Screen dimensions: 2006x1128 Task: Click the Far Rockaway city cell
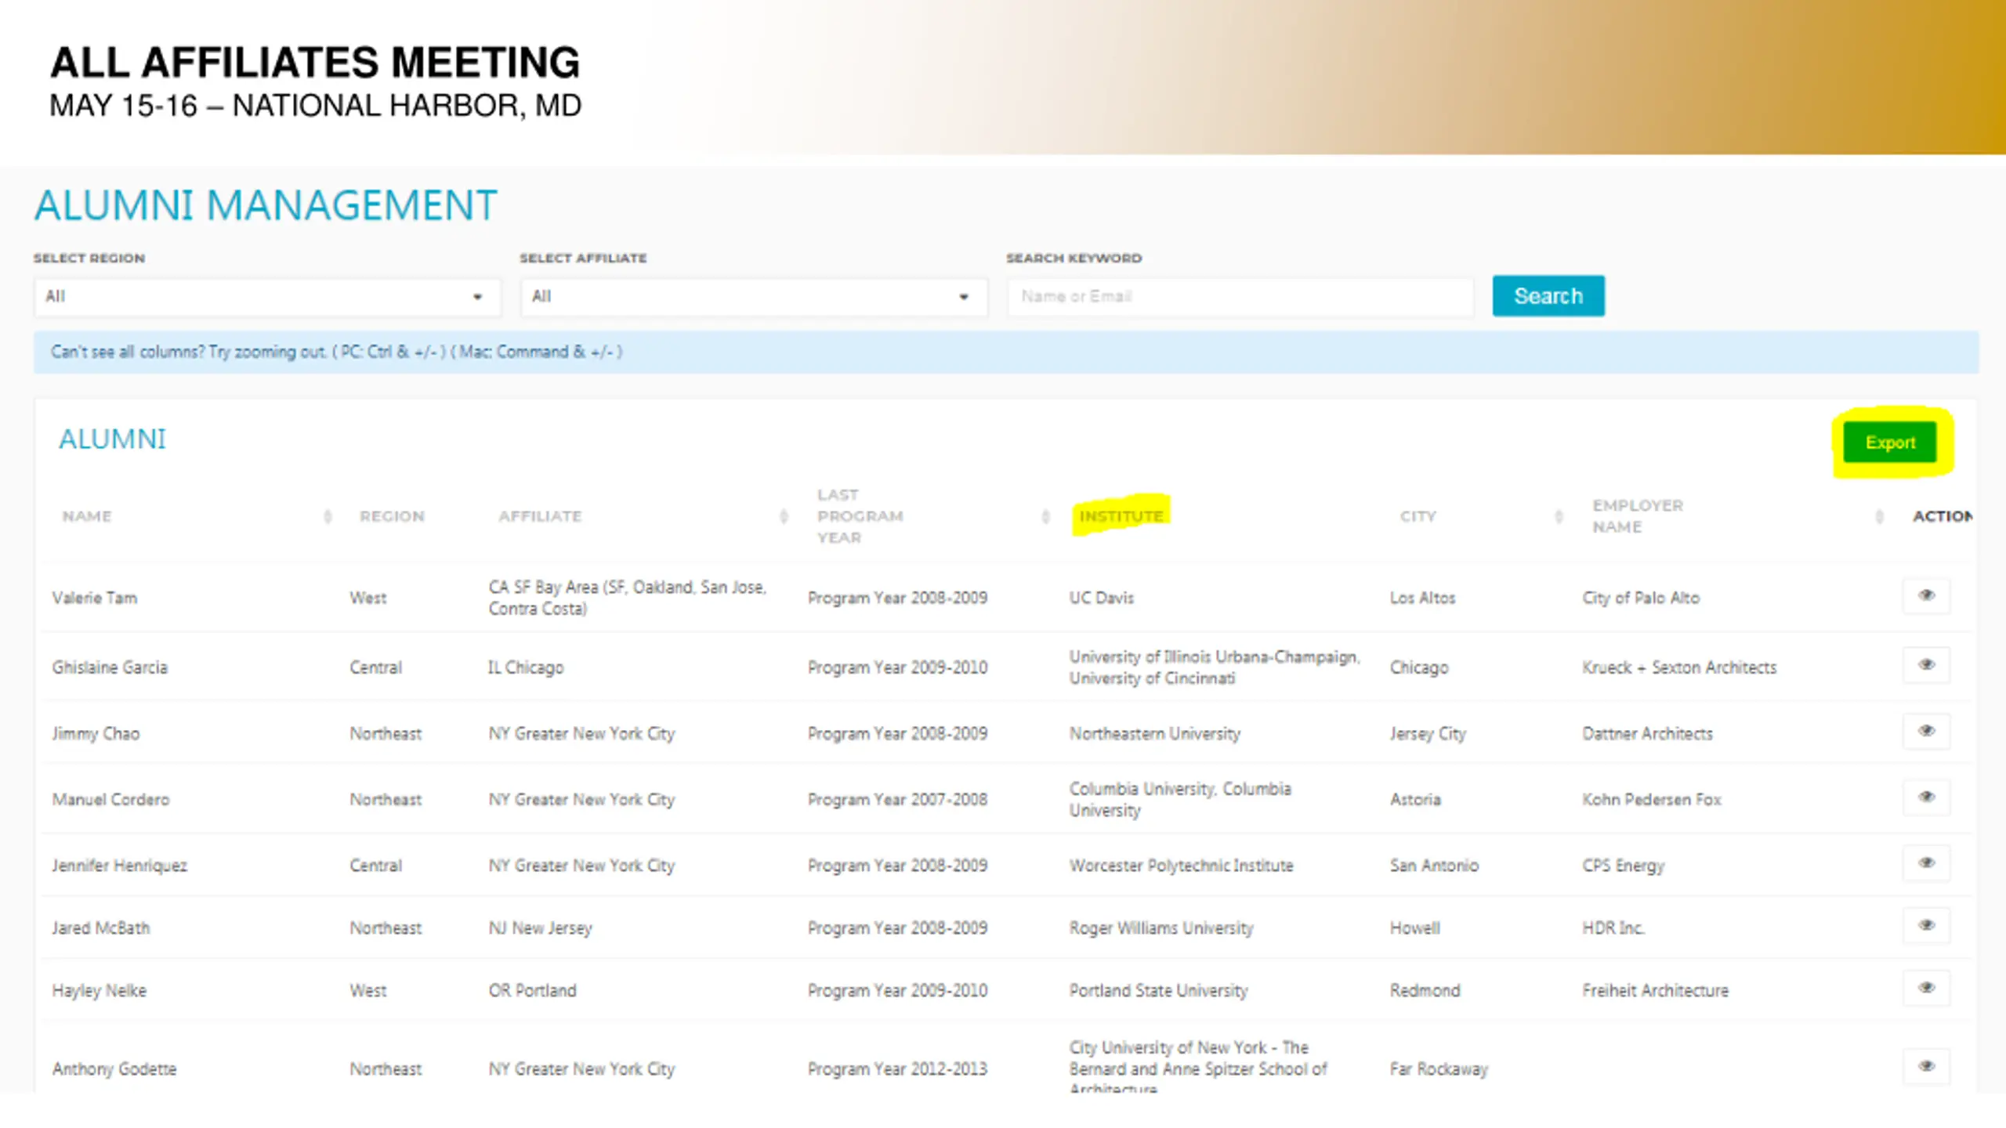tap(1439, 1069)
